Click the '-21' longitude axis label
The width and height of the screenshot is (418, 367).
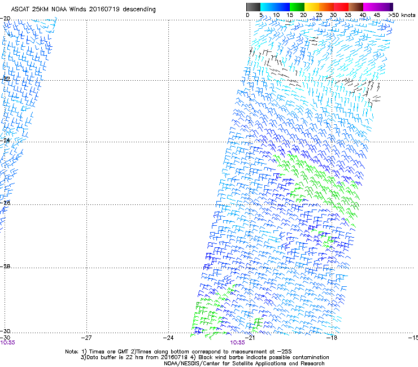coord(250,338)
